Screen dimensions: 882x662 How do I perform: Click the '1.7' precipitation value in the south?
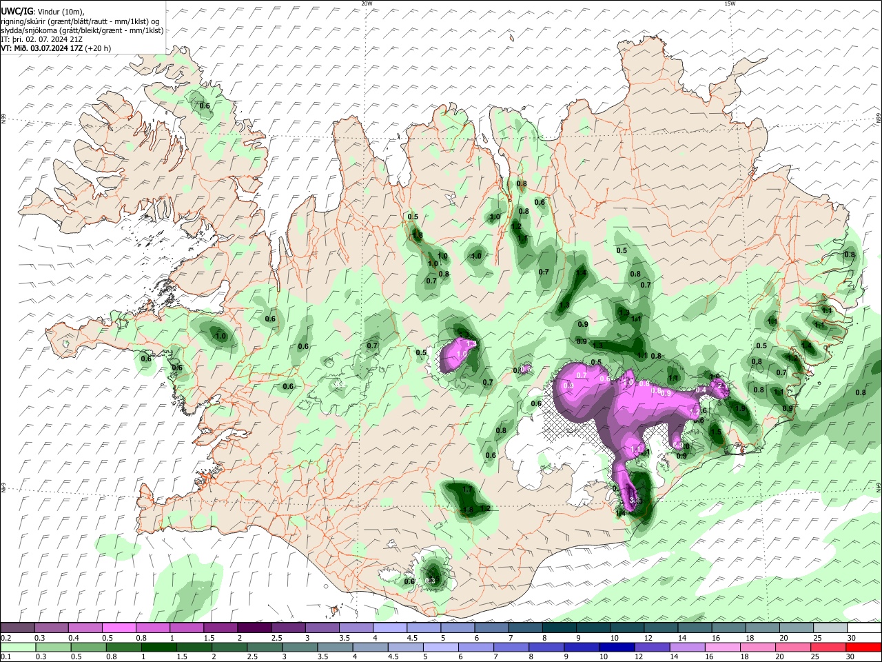pos(467,489)
